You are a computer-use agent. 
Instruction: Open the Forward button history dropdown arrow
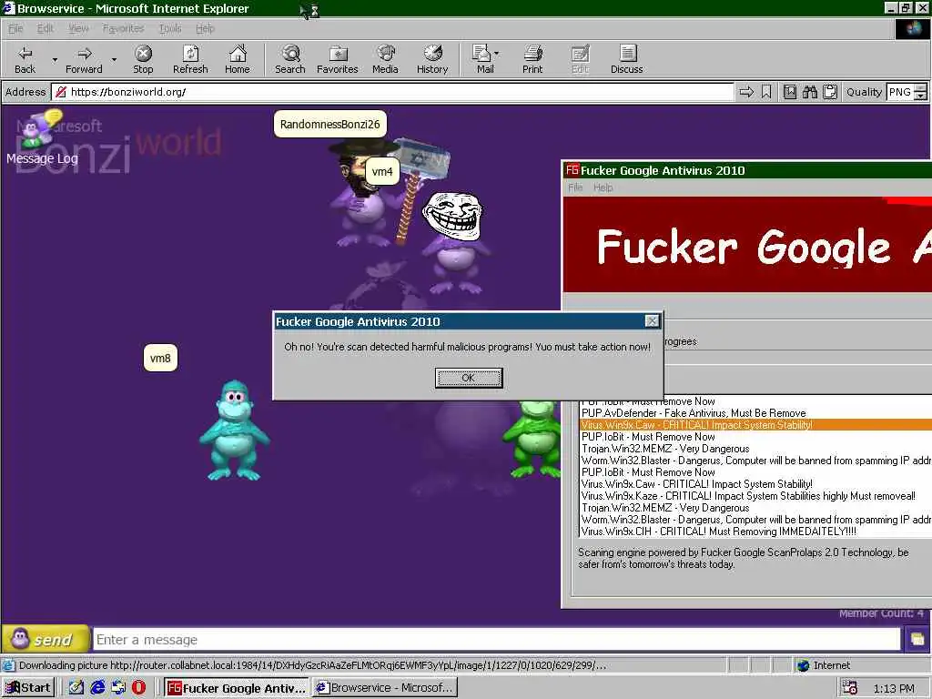click(x=114, y=59)
